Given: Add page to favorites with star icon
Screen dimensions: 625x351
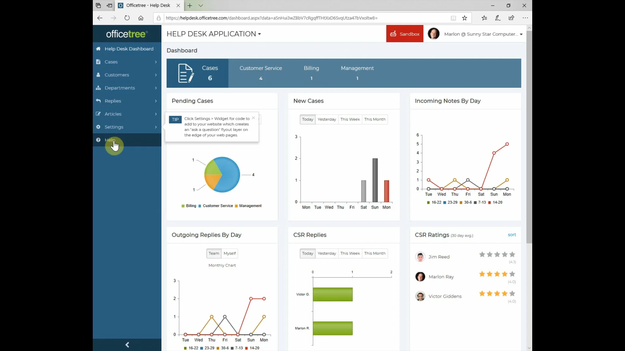Looking at the screenshot, I should pyautogui.click(x=465, y=18).
